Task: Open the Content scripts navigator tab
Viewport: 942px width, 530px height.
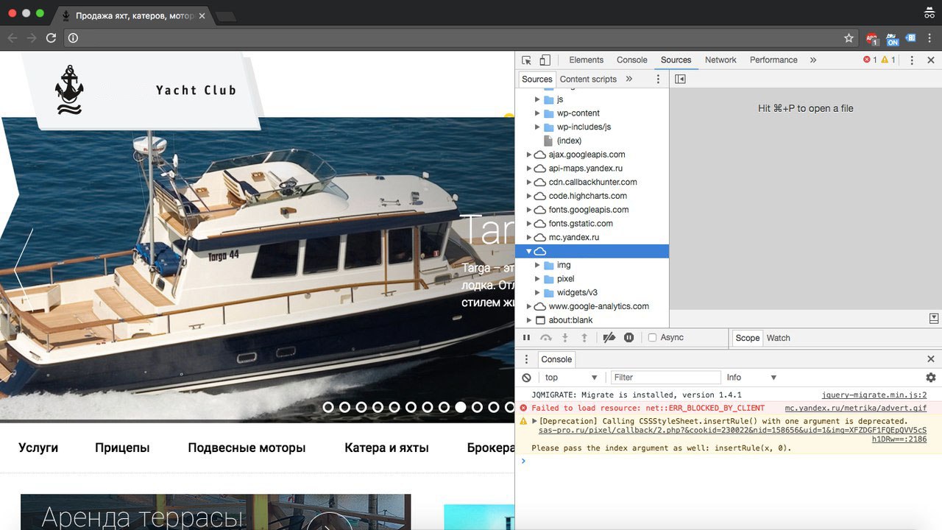Action: coord(588,79)
